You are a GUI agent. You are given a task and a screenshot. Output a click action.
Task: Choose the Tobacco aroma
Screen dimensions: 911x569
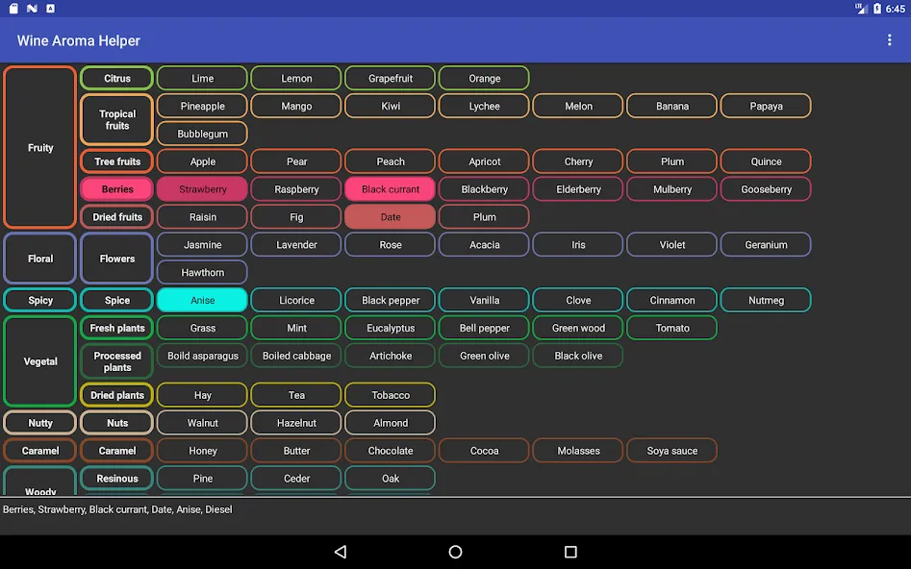[x=391, y=395]
